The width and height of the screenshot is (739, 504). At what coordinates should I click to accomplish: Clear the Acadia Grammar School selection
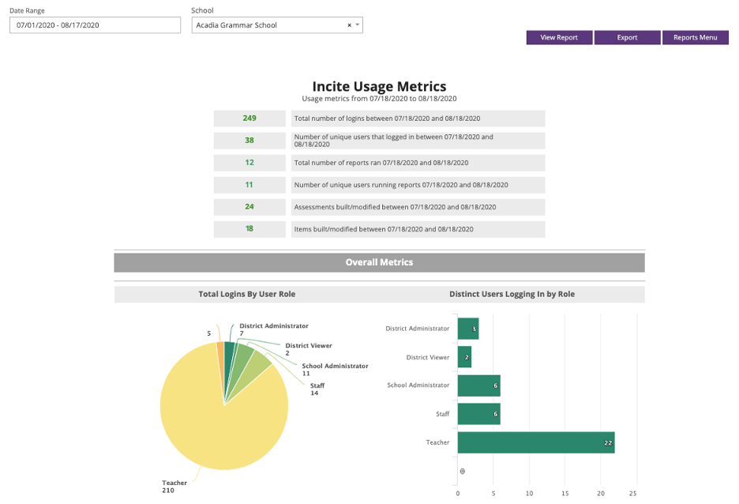(x=349, y=25)
